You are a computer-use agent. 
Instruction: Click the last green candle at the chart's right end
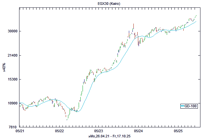pos(196,16)
